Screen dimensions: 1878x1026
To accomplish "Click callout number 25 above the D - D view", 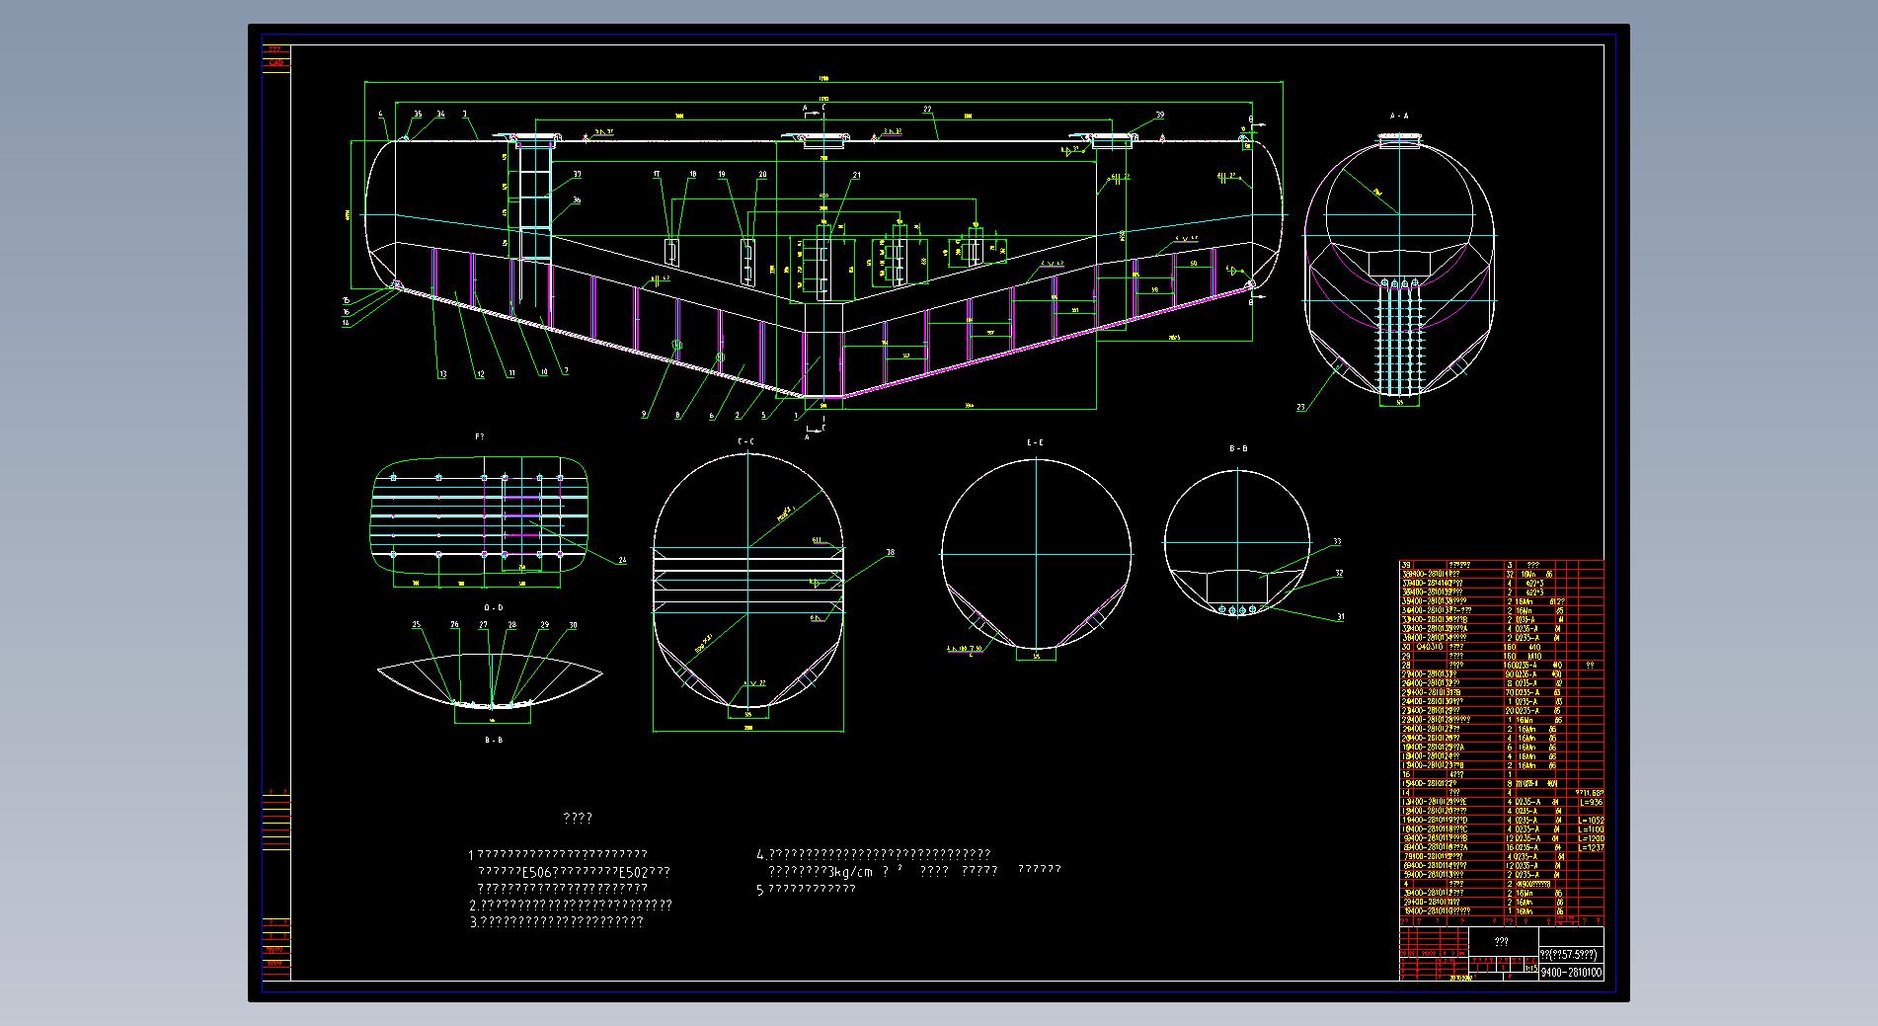I will [x=417, y=625].
